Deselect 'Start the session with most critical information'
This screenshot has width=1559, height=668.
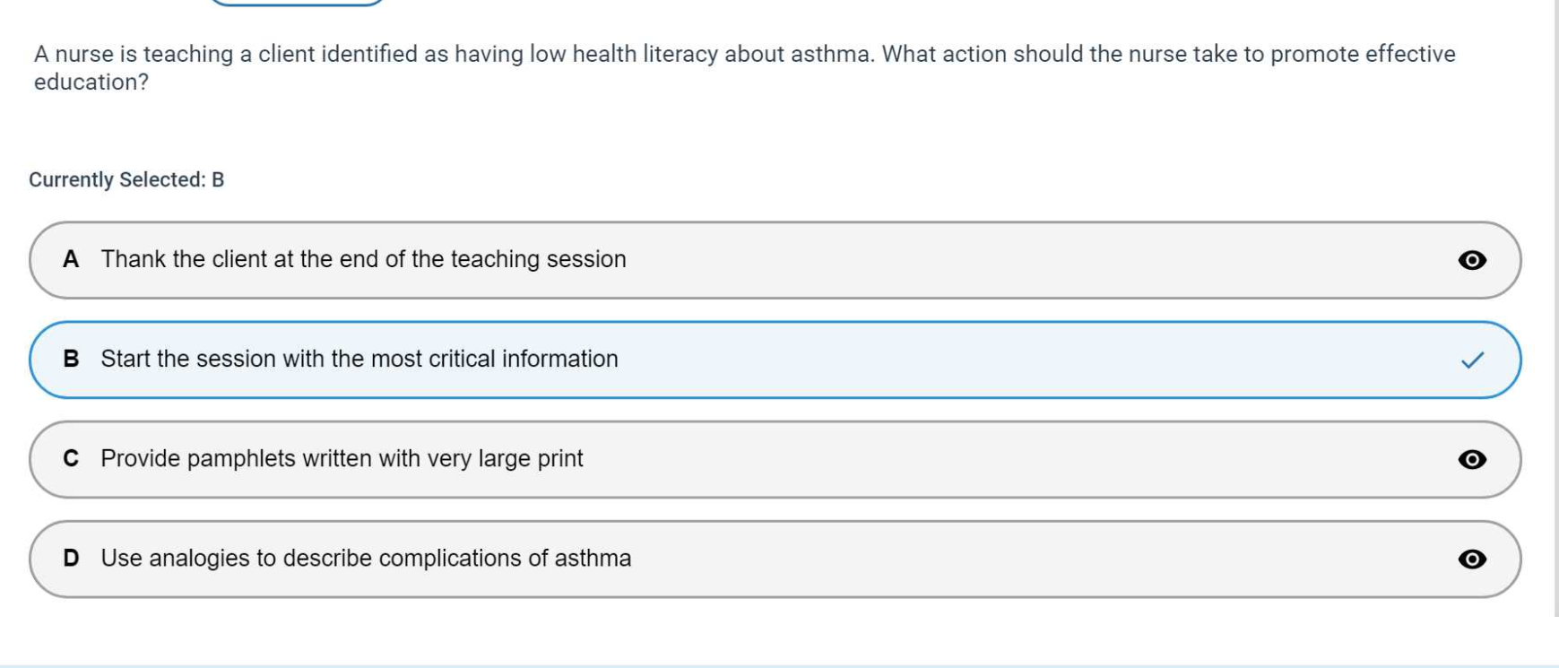tap(359, 359)
